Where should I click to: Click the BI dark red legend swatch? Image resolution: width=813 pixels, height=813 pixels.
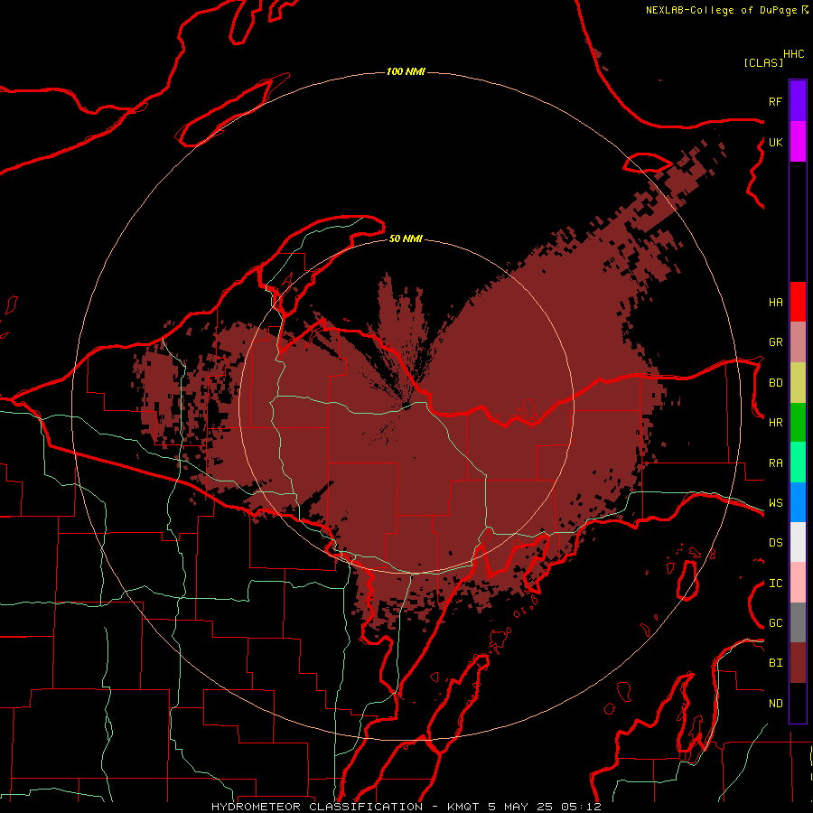[798, 663]
